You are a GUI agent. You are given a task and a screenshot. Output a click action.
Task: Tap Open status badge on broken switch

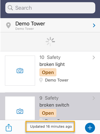(x=48, y=113)
